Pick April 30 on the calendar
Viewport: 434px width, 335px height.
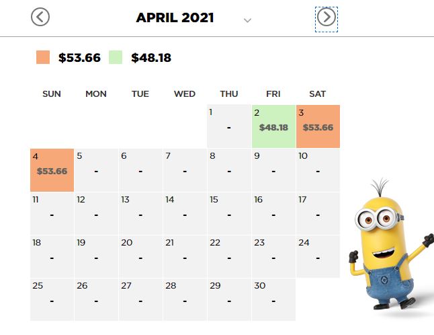pos(273,299)
